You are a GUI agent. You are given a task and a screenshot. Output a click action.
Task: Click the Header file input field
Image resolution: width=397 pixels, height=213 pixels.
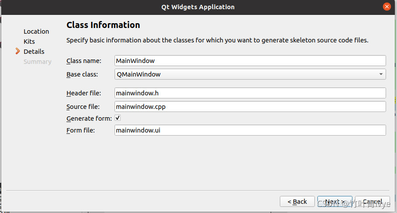(250, 93)
